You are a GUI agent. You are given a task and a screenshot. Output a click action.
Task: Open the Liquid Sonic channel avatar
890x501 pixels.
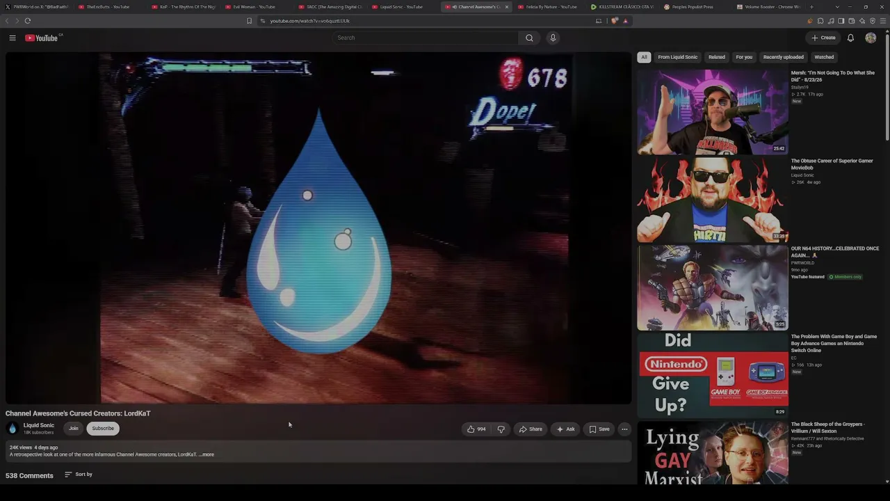click(13, 429)
